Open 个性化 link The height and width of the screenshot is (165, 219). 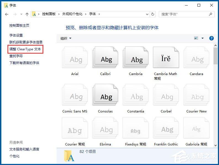[14, 156]
